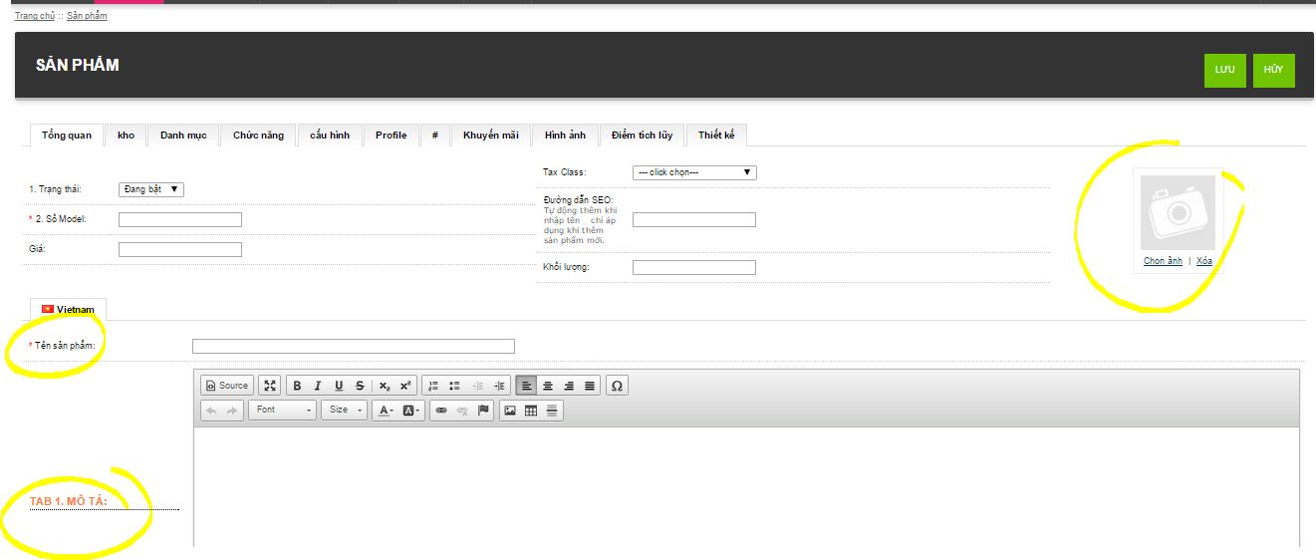Add a hyperlink with the link icon
This screenshot has width=1316, height=560.
[x=441, y=411]
